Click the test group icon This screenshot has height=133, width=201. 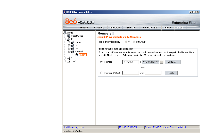(x=73, y=48)
